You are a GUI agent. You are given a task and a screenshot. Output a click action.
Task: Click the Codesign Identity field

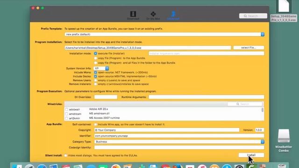point(179,147)
